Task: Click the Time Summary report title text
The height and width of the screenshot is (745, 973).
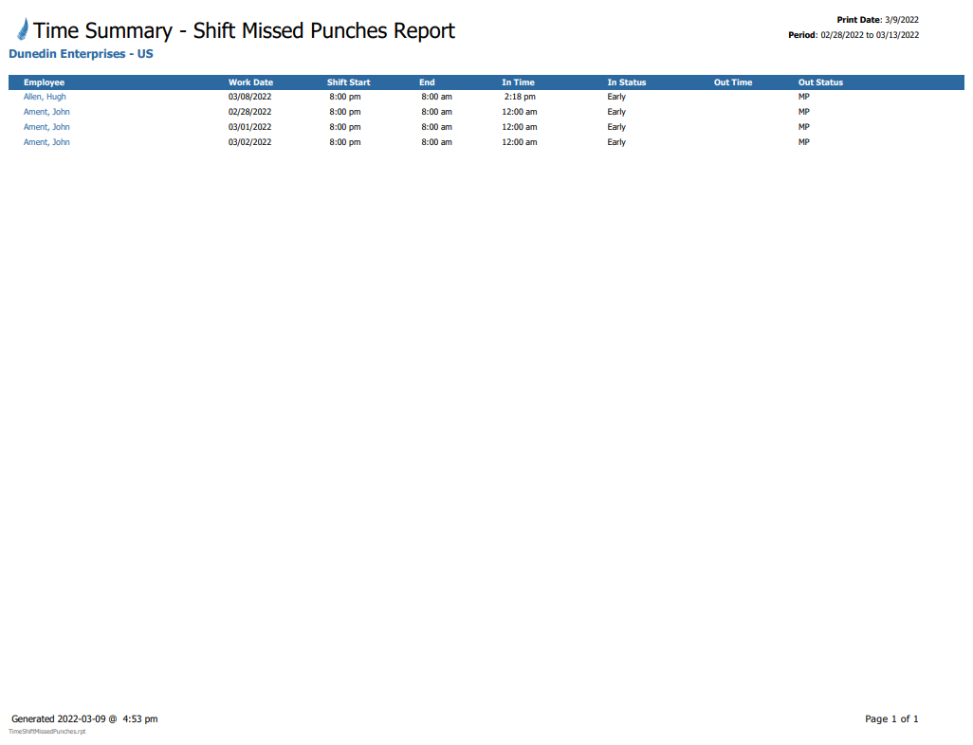Action: pyautogui.click(x=244, y=30)
